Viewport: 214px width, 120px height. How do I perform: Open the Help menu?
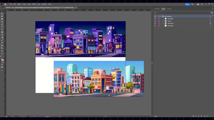tap(50, 4)
